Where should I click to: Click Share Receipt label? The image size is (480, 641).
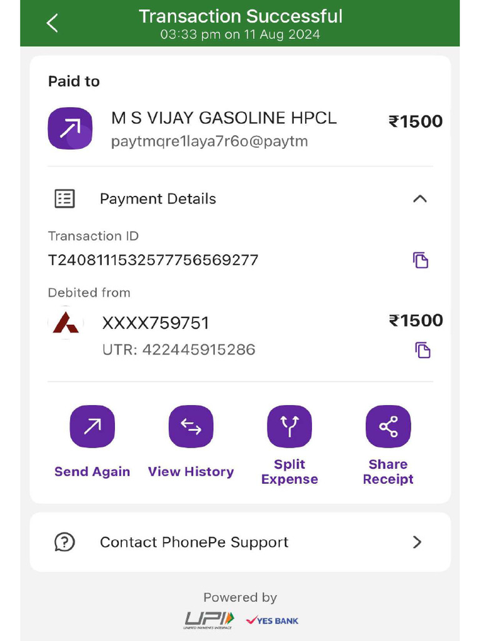coord(388,472)
